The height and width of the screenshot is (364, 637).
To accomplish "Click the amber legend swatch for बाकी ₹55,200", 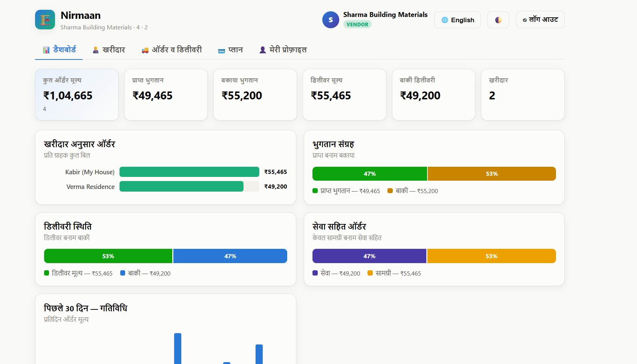I will click(390, 191).
